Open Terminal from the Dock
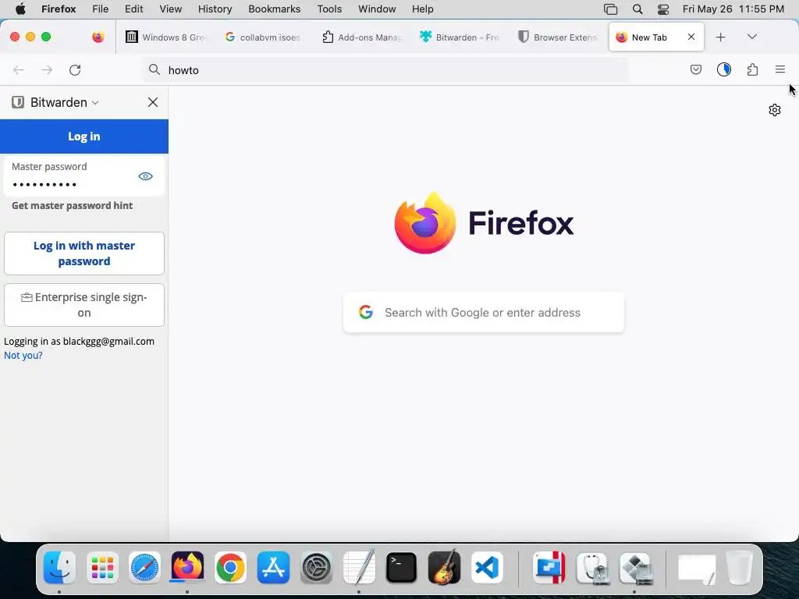The width and height of the screenshot is (799, 599). coord(402,568)
